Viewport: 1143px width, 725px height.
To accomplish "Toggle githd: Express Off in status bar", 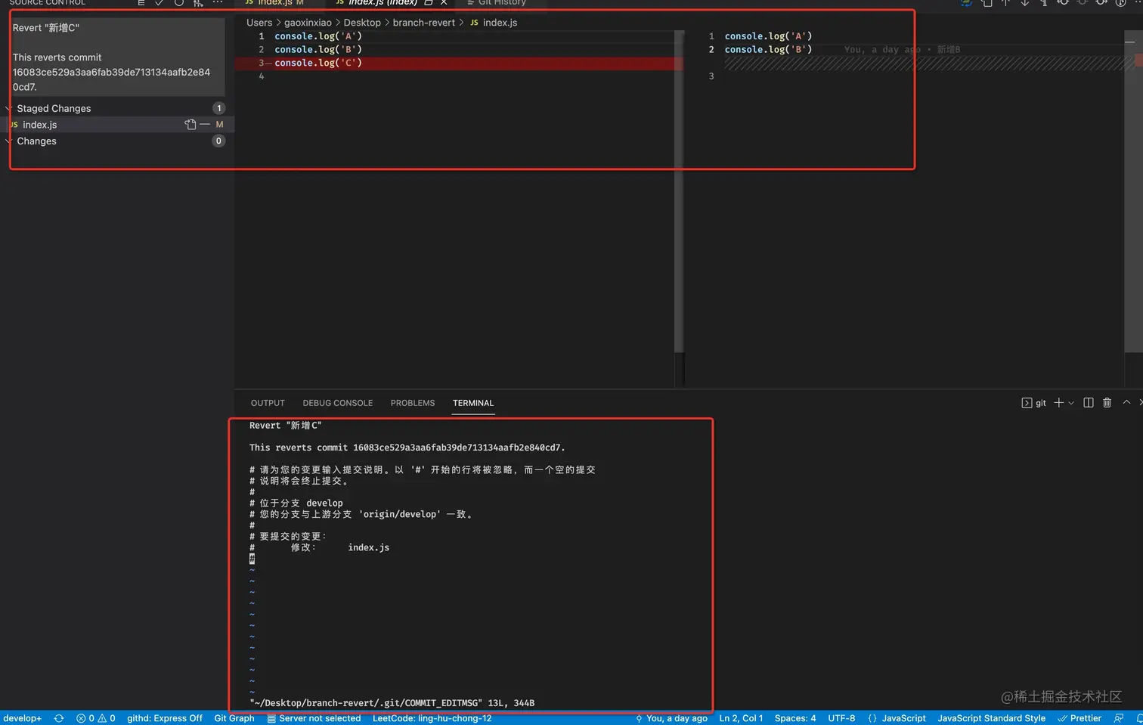I will coord(165,718).
